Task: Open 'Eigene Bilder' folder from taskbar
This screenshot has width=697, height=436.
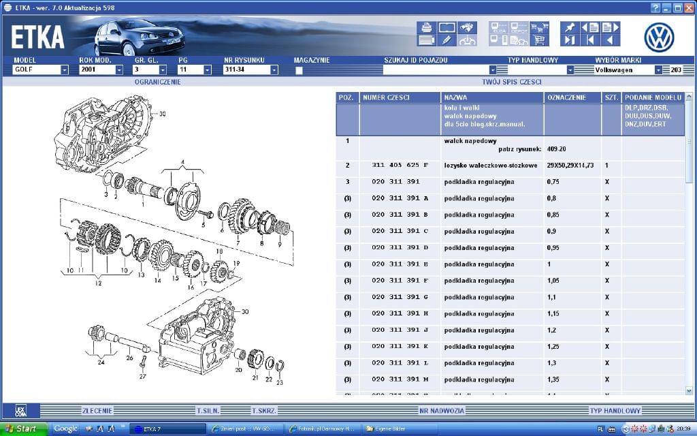Action: point(399,429)
